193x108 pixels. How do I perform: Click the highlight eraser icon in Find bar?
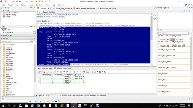41,101
